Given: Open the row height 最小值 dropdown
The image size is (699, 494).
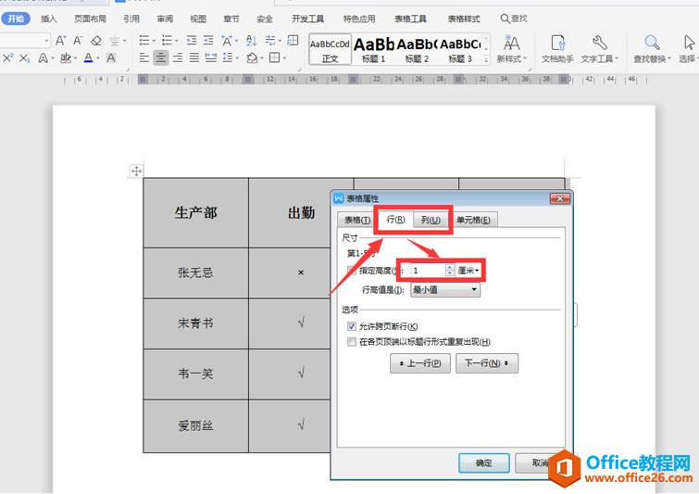Looking at the screenshot, I should [x=445, y=290].
